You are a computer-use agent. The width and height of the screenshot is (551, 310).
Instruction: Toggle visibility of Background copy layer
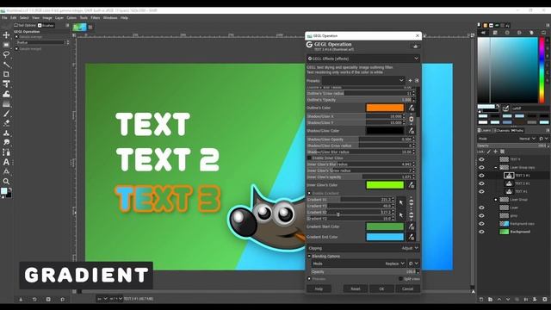(x=481, y=224)
